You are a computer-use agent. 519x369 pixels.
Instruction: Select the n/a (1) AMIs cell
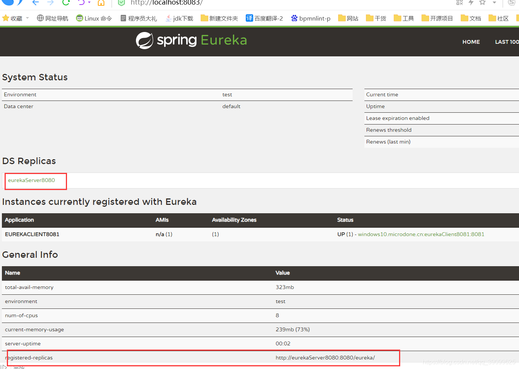tap(164, 234)
